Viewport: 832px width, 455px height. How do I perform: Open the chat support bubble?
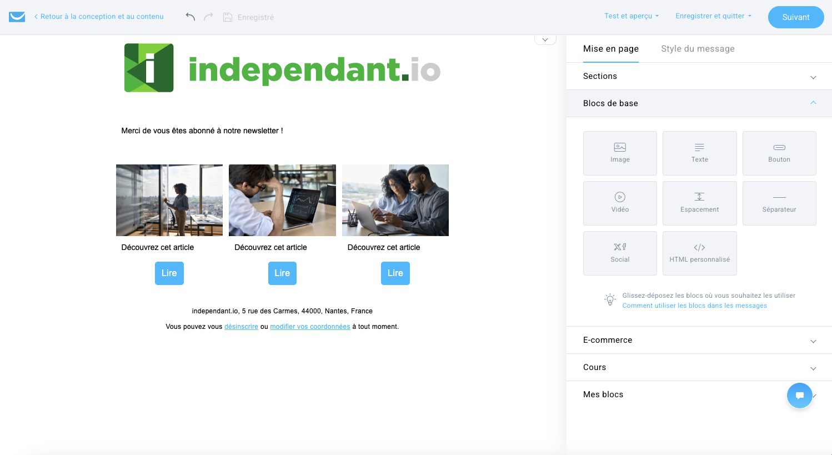click(x=800, y=396)
